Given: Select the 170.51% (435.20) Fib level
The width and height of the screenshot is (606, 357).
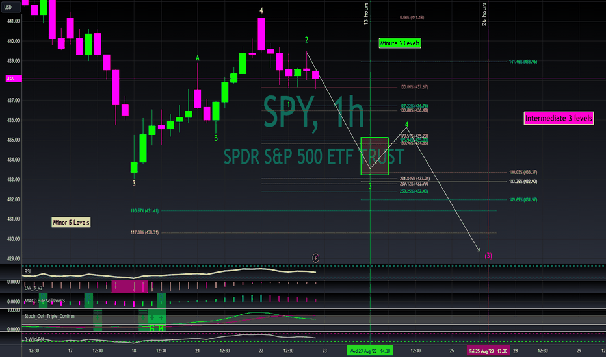Looking at the screenshot, I should click(x=414, y=136).
